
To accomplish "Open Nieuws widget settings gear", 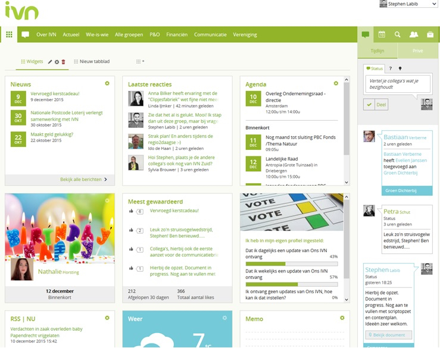I will pyautogui.click(x=107, y=83).
